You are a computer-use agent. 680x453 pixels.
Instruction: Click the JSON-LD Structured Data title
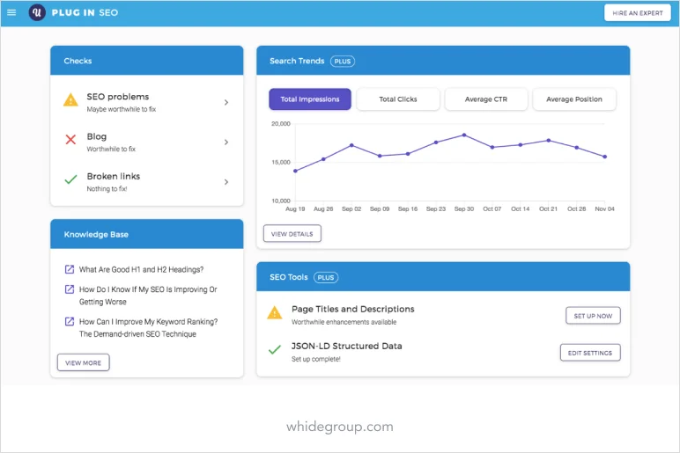click(x=346, y=346)
